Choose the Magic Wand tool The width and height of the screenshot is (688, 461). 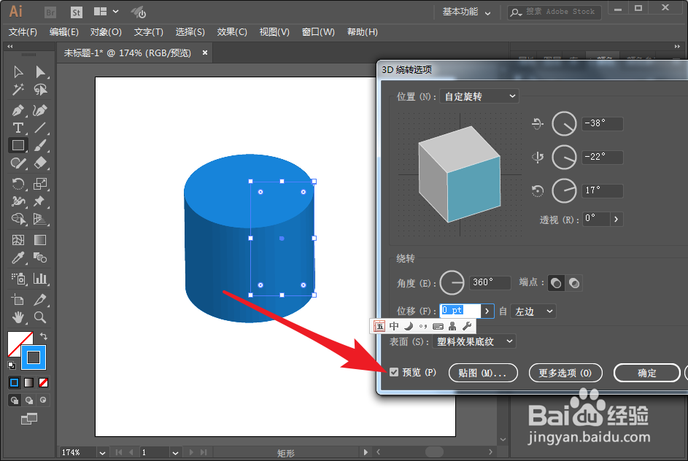[18, 90]
